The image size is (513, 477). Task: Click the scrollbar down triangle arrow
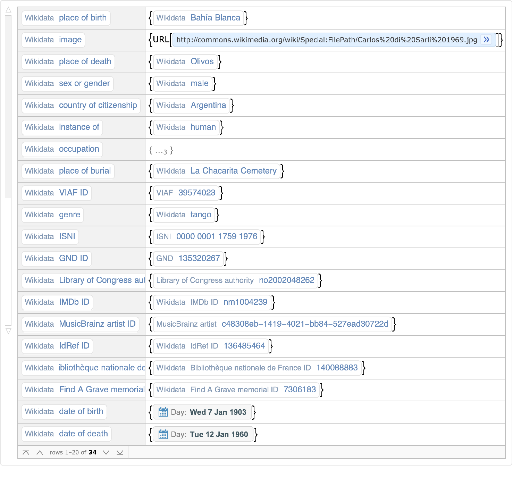click(x=8, y=331)
